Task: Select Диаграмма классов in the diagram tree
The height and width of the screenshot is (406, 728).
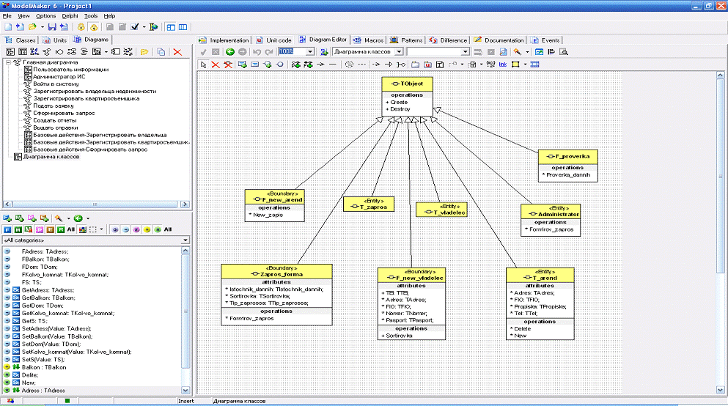Action: click(51, 156)
